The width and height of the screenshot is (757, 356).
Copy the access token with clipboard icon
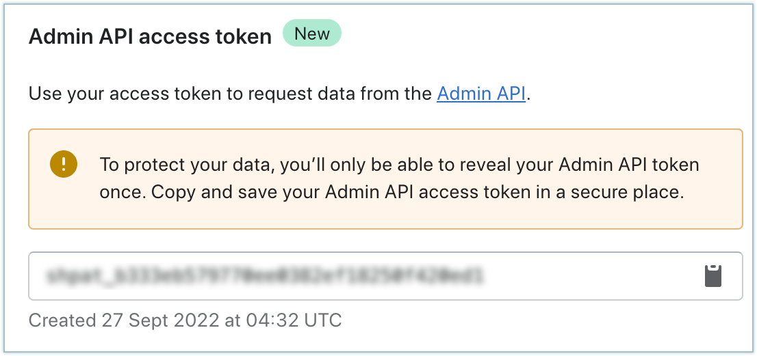[x=713, y=276]
